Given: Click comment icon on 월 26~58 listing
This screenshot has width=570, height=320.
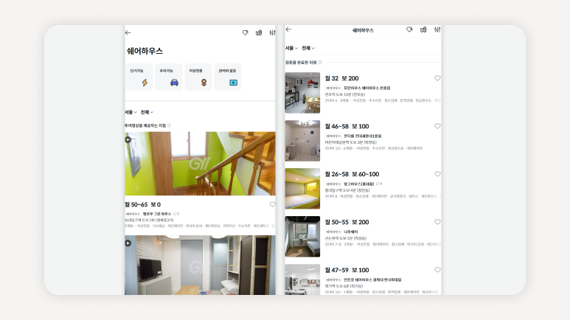Looking at the screenshot, I should click(x=378, y=184).
